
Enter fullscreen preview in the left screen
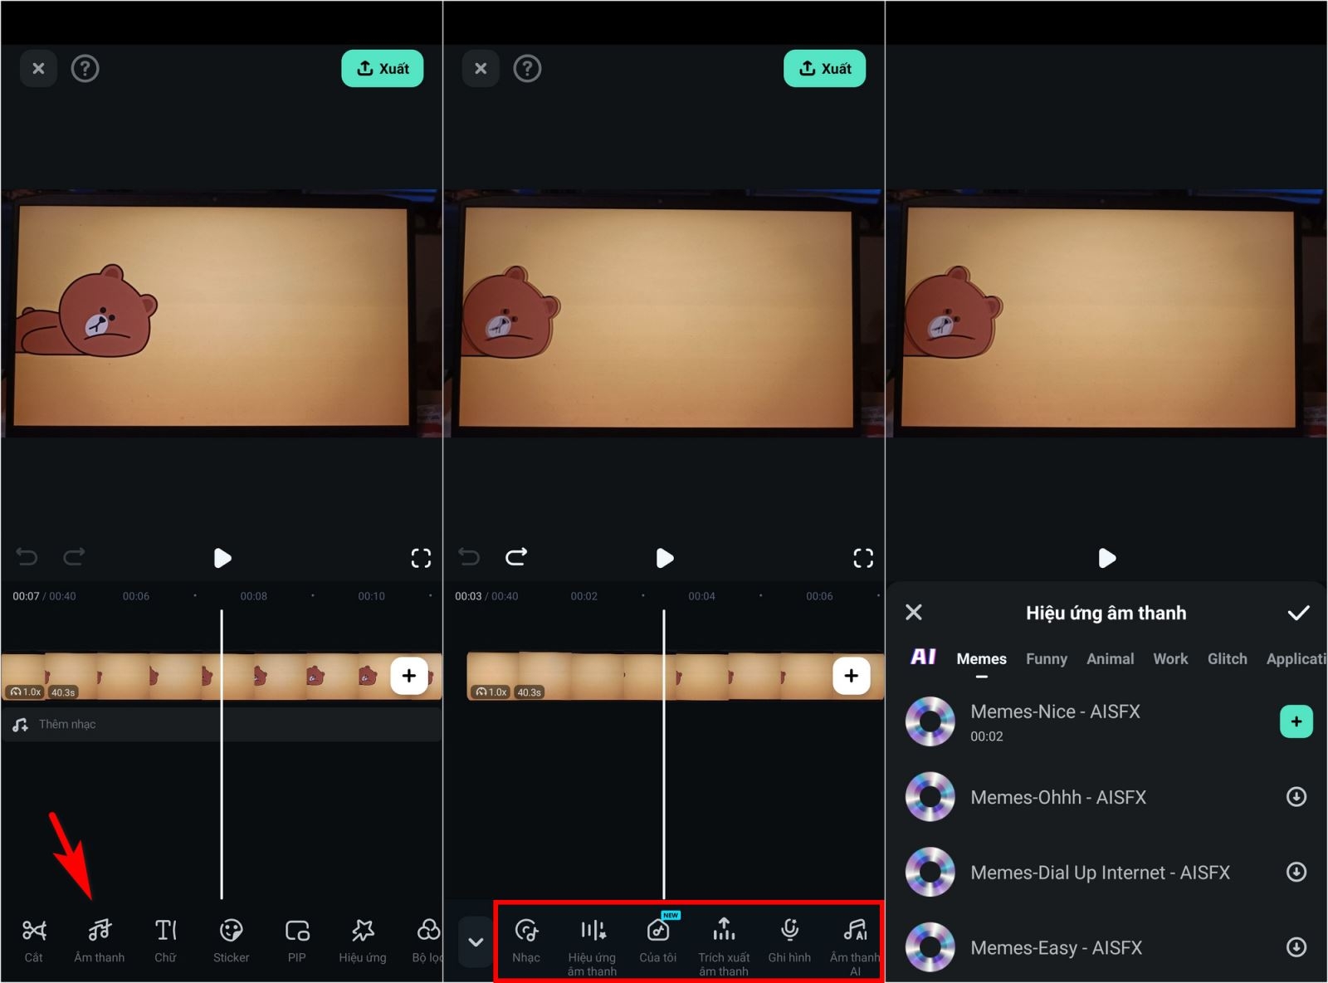coord(421,558)
